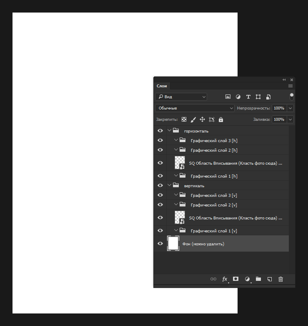
Task: Select Графический слой 2 [h] group name
Action: pyautogui.click(x=214, y=150)
